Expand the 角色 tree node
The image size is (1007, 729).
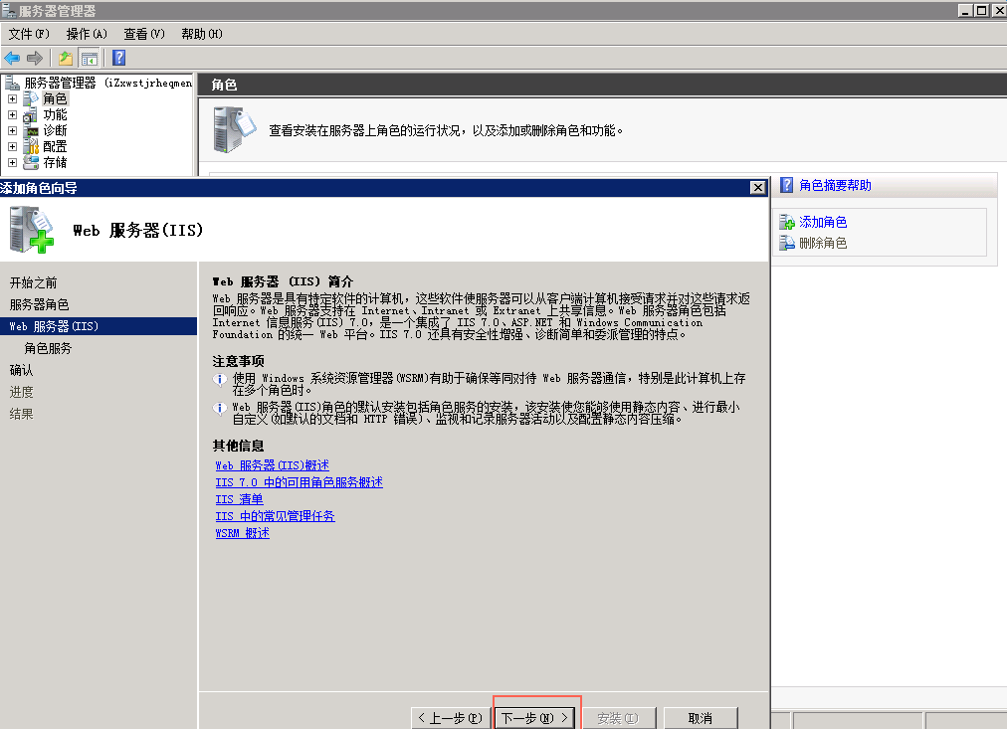(12, 98)
